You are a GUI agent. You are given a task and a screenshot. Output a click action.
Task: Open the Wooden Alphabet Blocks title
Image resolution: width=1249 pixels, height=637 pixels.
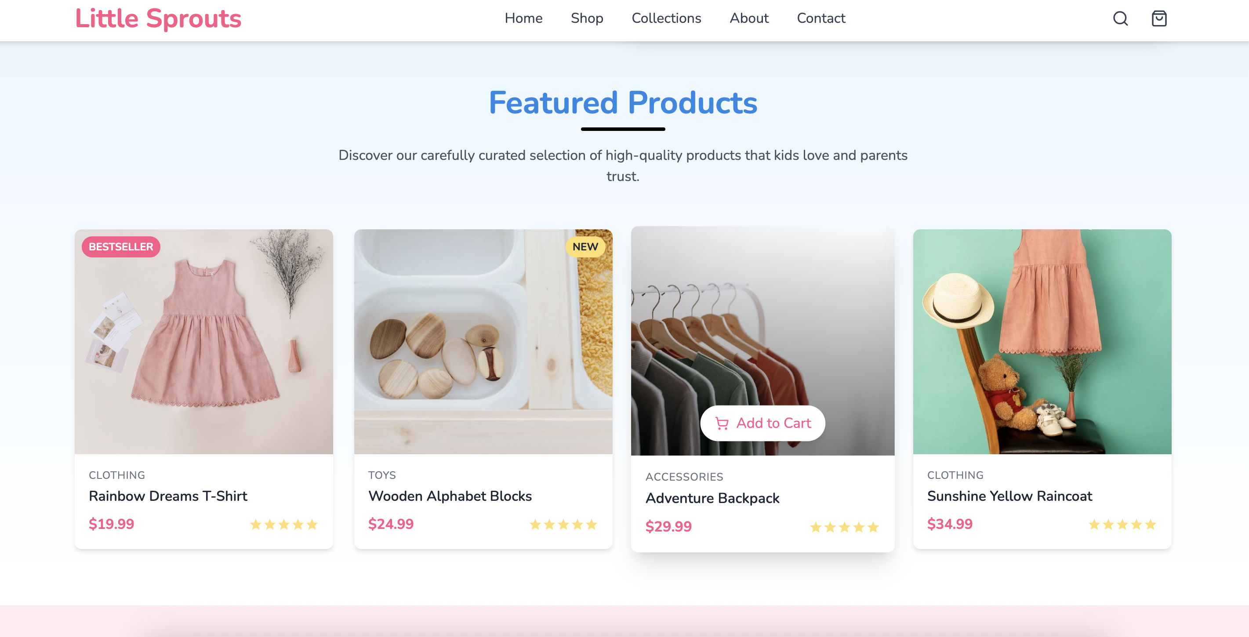(450, 496)
